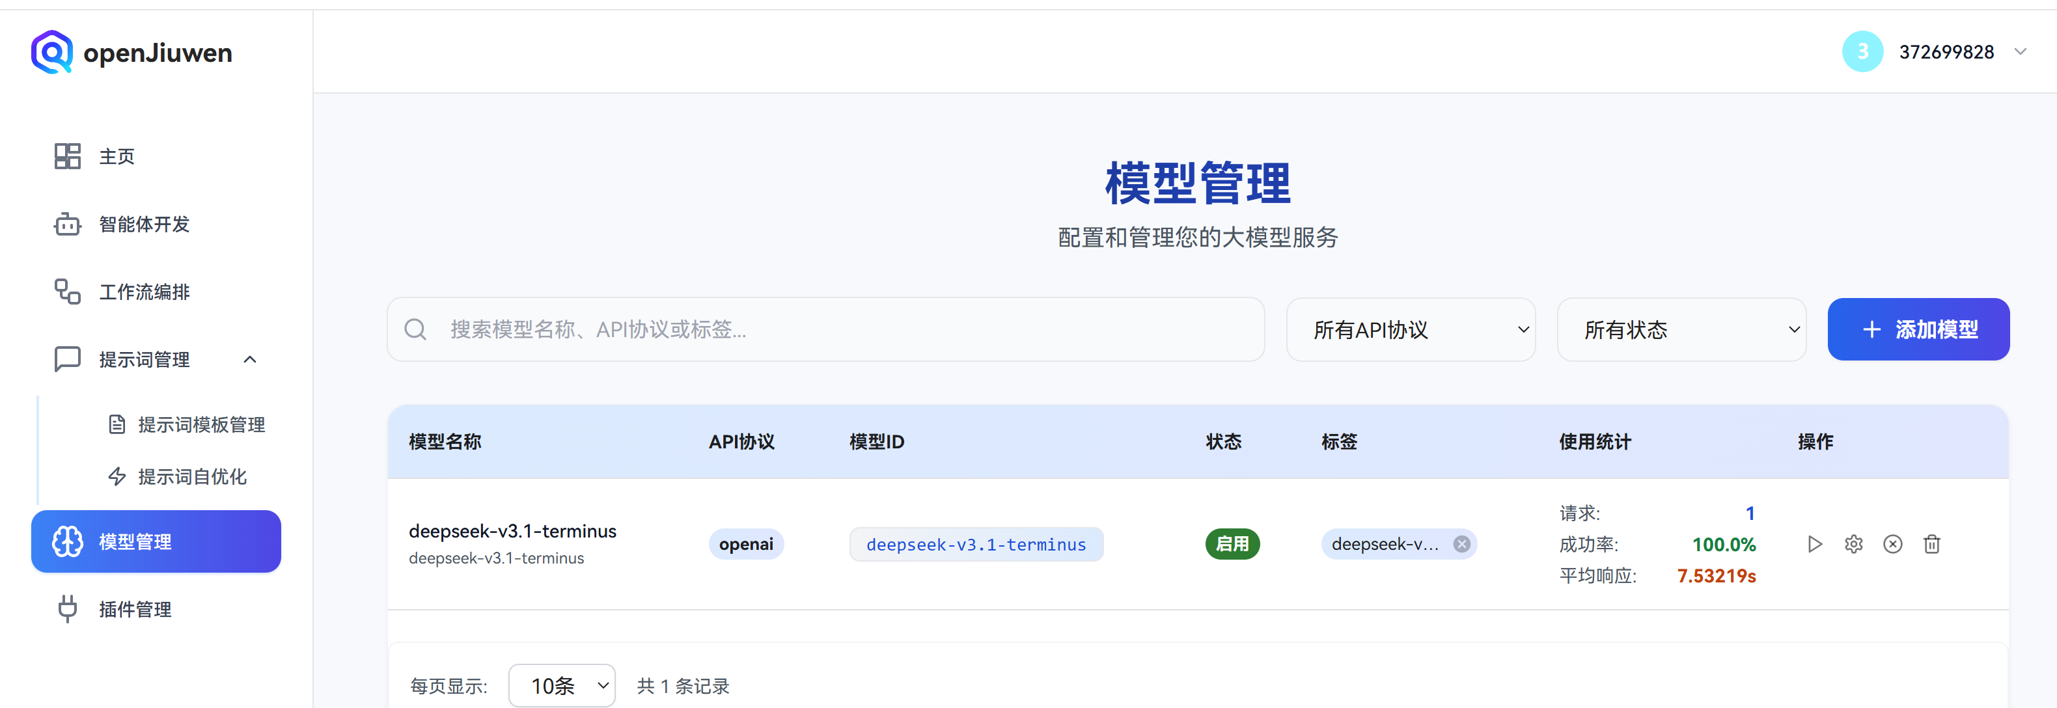Open 提示词自优化 submenu item
The height and width of the screenshot is (708, 2057).
[191, 476]
